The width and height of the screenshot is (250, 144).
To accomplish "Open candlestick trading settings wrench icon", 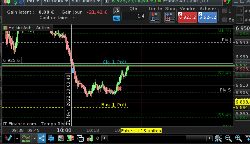I will (90, 138).
